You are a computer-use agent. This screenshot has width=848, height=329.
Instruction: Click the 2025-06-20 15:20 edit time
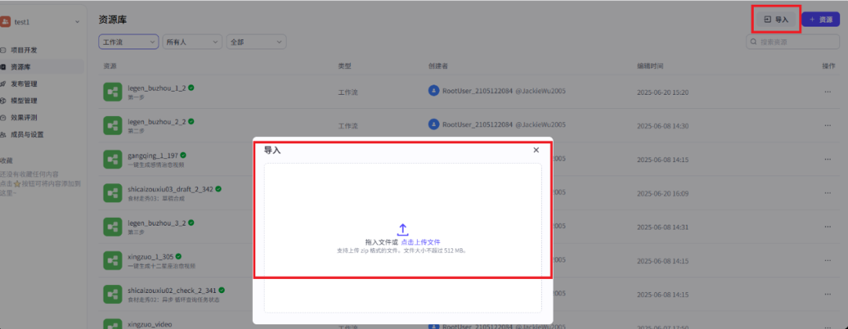tap(663, 92)
